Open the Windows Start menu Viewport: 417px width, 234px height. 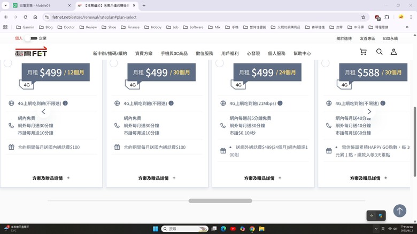click(x=156, y=229)
